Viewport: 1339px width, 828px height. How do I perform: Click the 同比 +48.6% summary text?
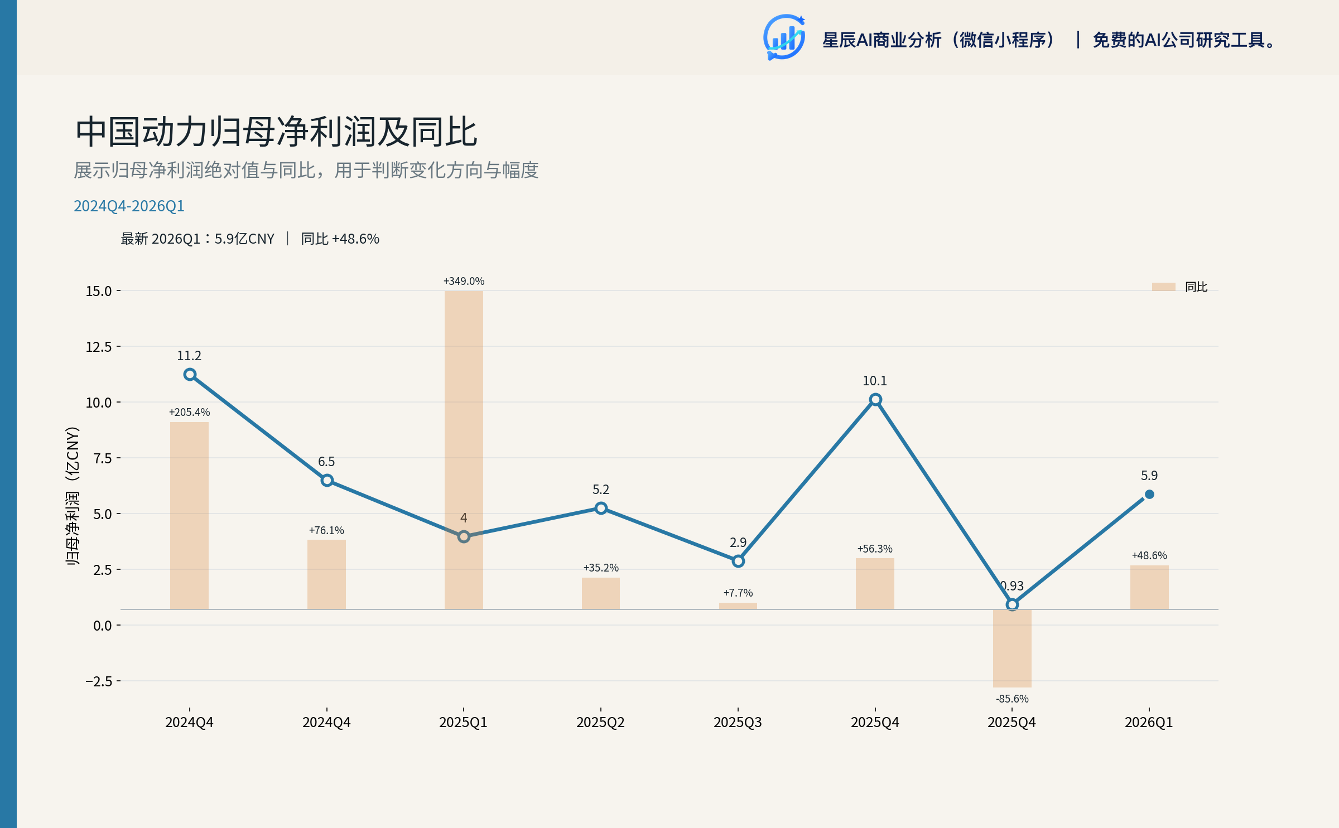[x=340, y=239]
